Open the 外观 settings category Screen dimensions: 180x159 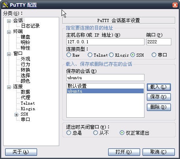(25, 59)
